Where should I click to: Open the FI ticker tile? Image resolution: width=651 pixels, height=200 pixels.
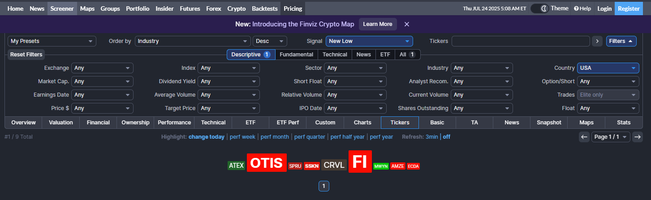click(360, 162)
